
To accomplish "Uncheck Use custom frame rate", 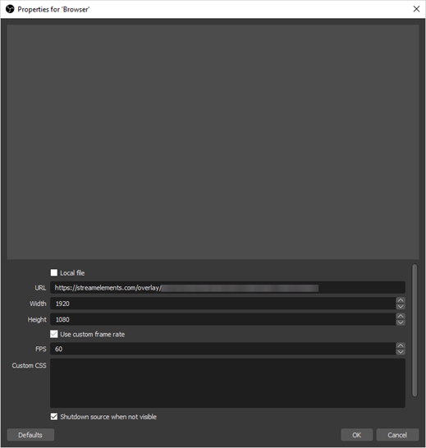I will (53, 334).
